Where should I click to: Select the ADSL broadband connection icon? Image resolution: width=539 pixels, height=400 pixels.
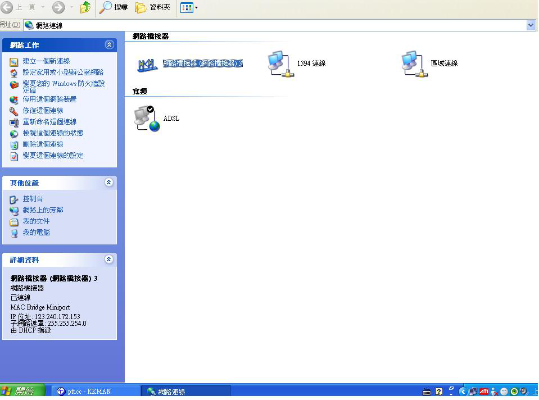147,119
